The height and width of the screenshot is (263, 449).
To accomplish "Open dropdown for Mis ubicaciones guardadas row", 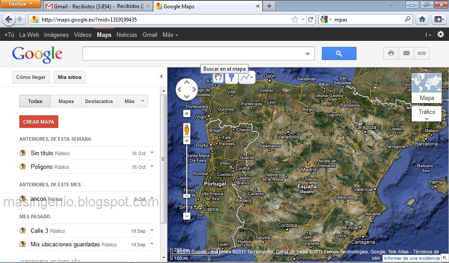I will [x=152, y=244].
